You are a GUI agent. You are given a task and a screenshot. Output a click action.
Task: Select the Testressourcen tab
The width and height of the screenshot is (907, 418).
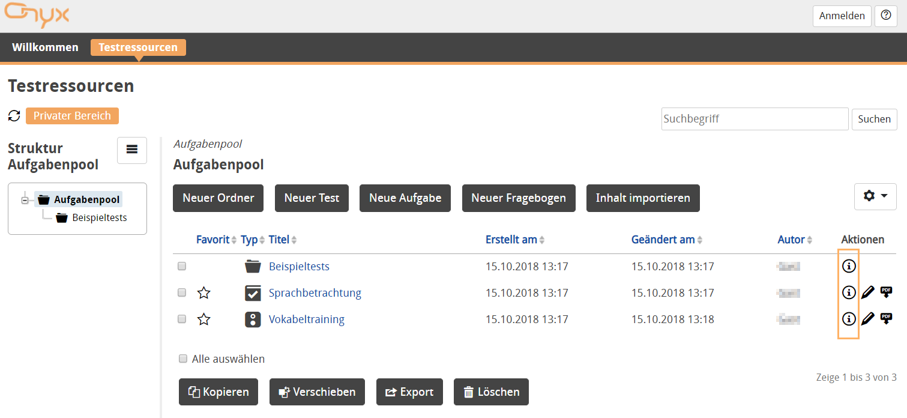138,47
